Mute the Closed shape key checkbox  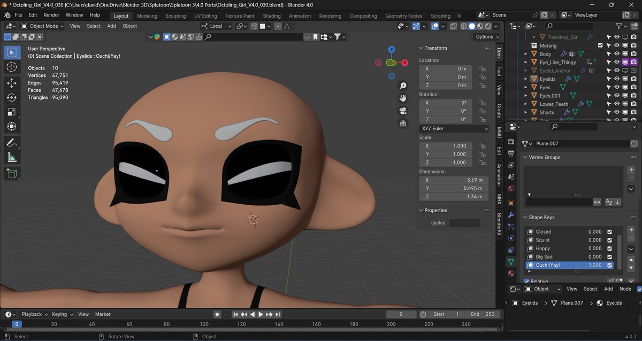point(609,232)
